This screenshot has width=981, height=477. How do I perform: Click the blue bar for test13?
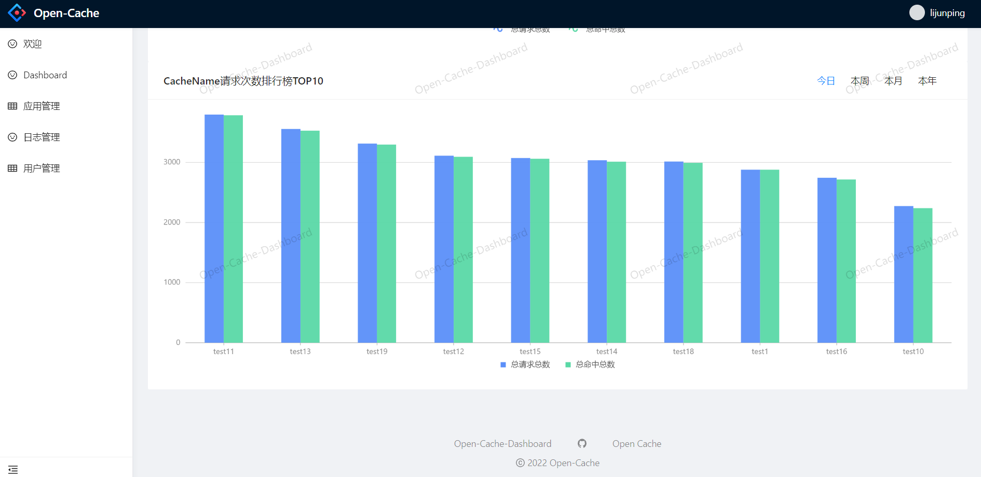coord(291,236)
